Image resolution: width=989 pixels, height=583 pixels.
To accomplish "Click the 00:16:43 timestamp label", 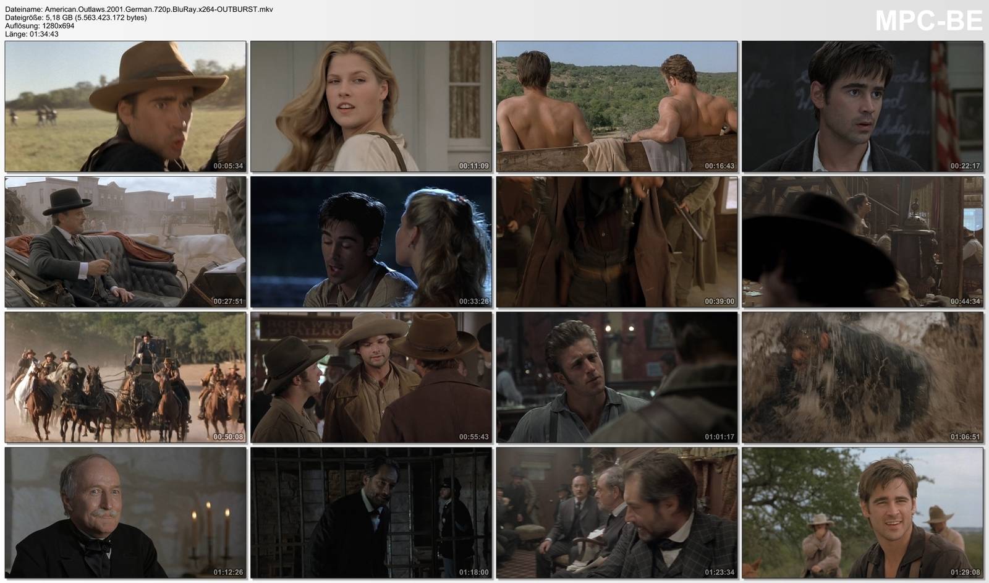I will tap(719, 166).
